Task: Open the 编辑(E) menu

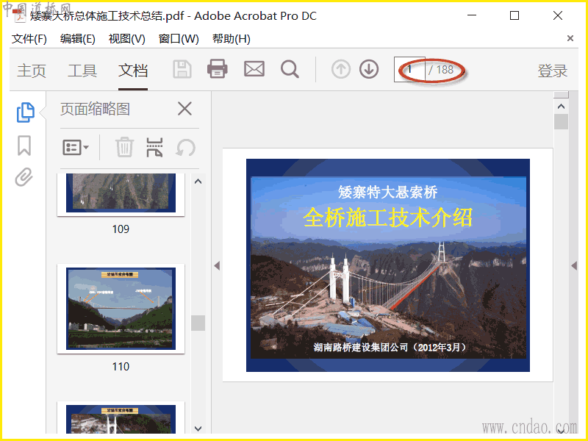Action: click(78, 39)
